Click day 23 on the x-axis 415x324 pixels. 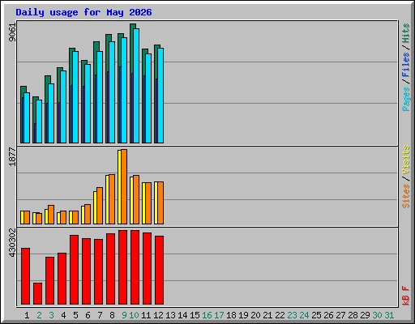[292, 315]
